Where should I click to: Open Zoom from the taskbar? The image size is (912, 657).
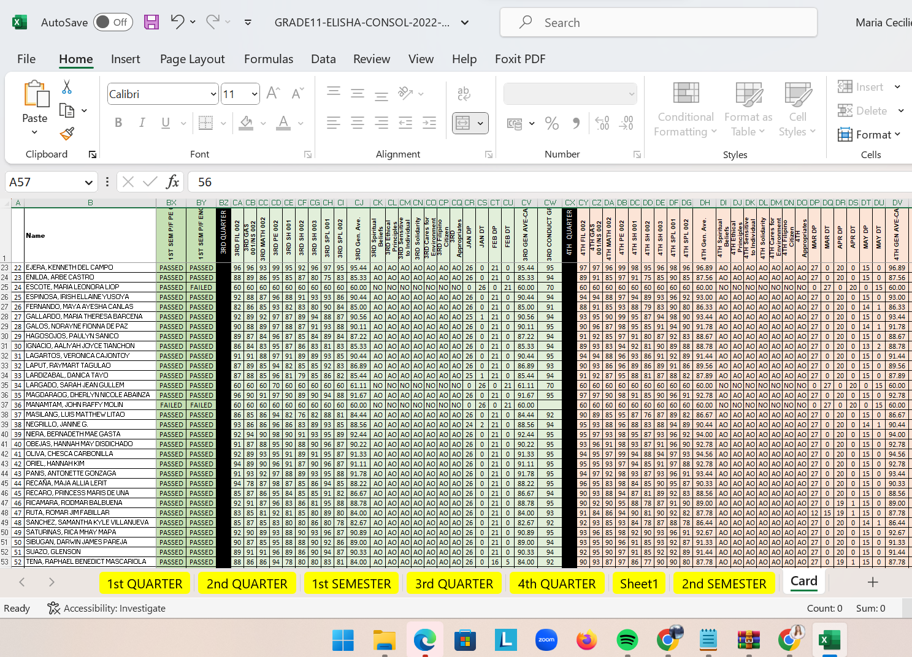pos(546,640)
